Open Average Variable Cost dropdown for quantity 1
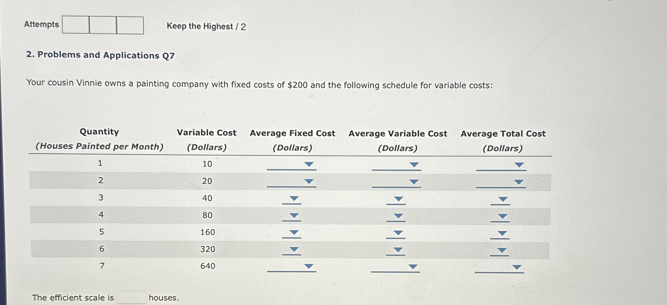The image size is (667, 305). pos(414,164)
